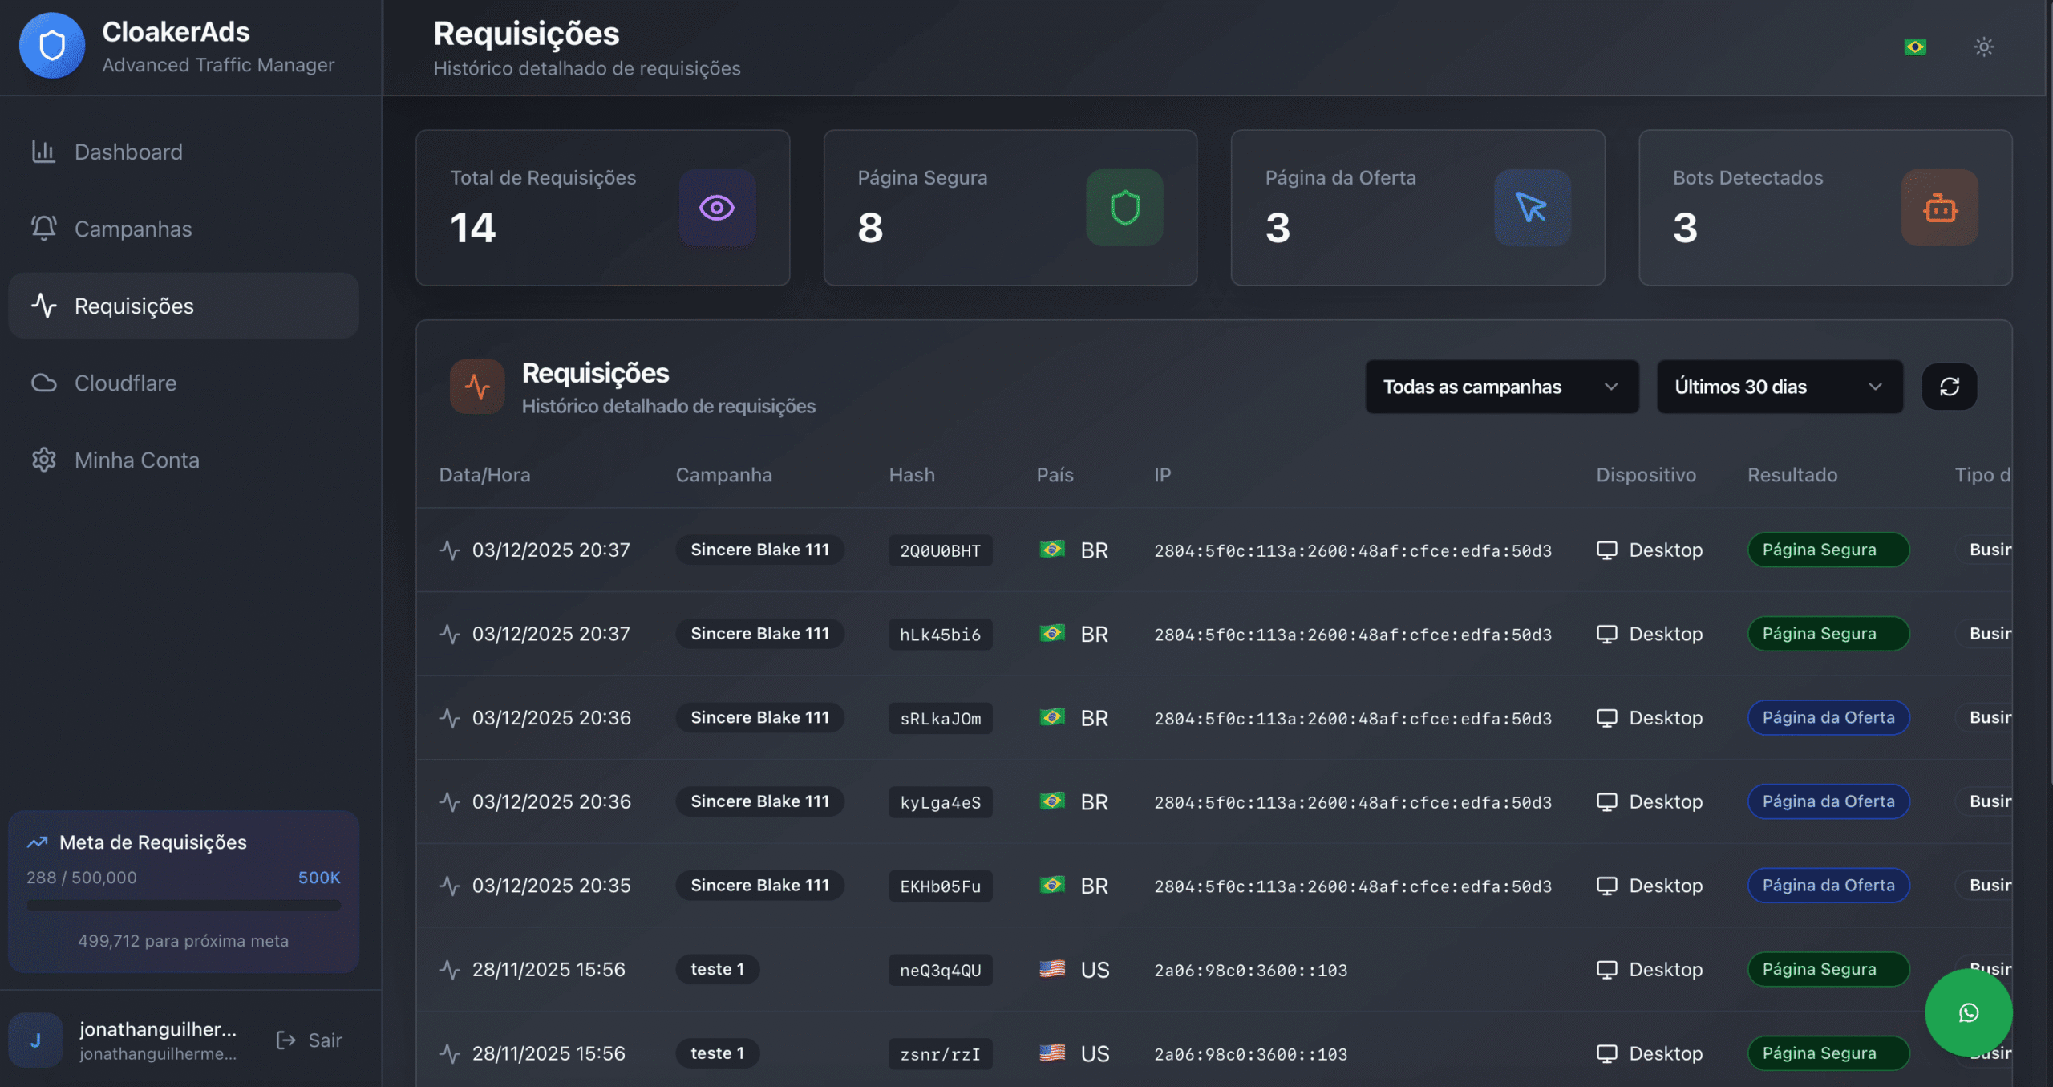Screen dimensions: 2053x1087
Task: Click the J user avatar
Action: coord(36,1040)
